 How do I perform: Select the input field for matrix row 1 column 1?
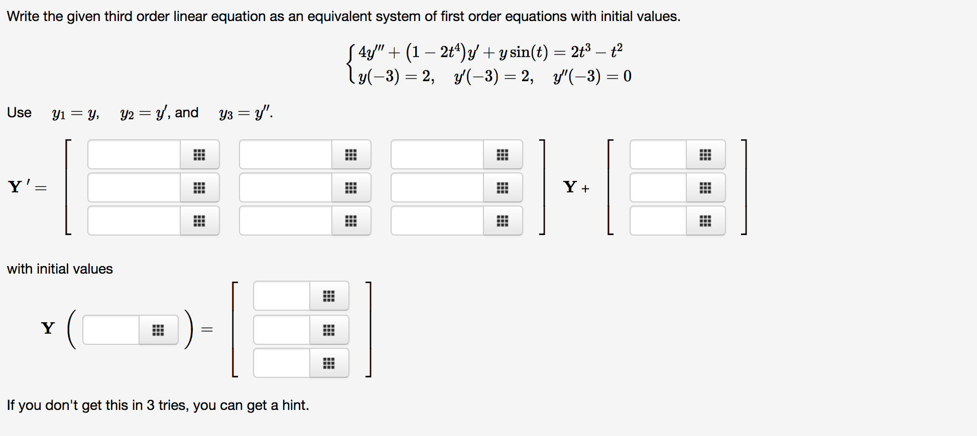tap(133, 154)
